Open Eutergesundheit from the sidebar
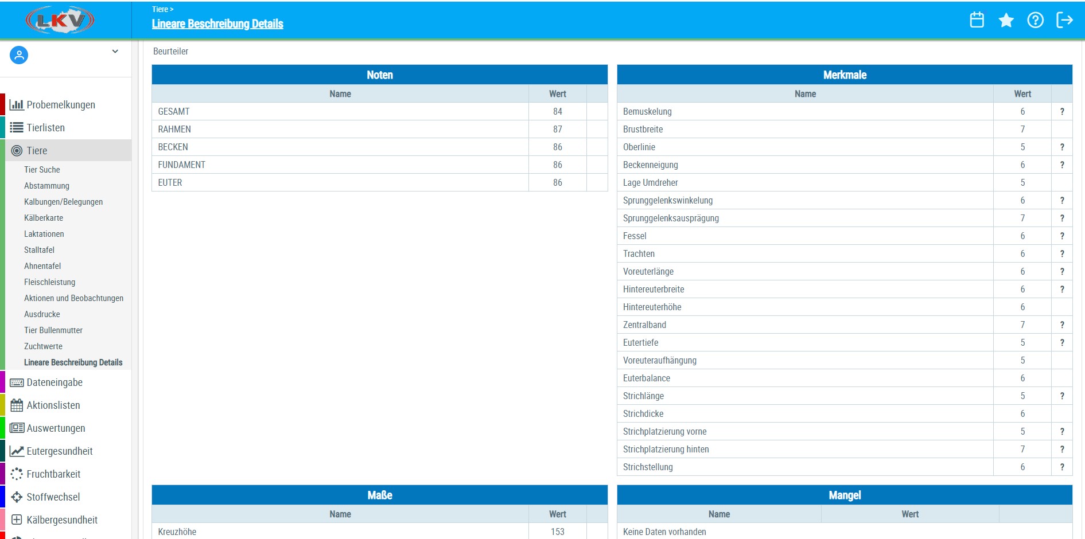 60,451
